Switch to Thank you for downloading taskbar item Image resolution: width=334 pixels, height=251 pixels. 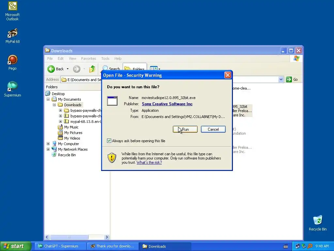click(113, 246)
